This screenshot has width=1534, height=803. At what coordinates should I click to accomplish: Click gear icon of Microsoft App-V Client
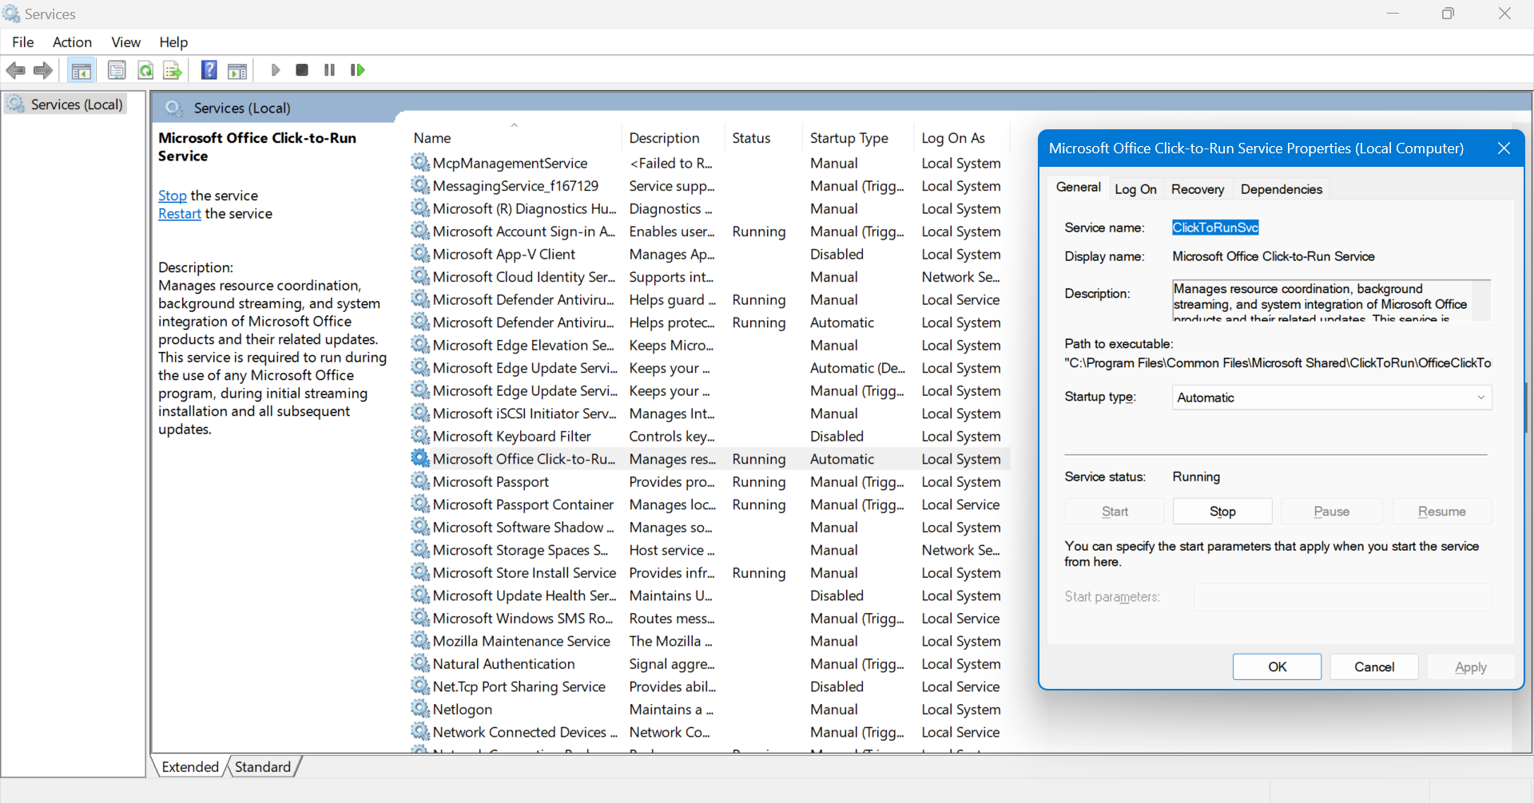(x=420, y=254)
